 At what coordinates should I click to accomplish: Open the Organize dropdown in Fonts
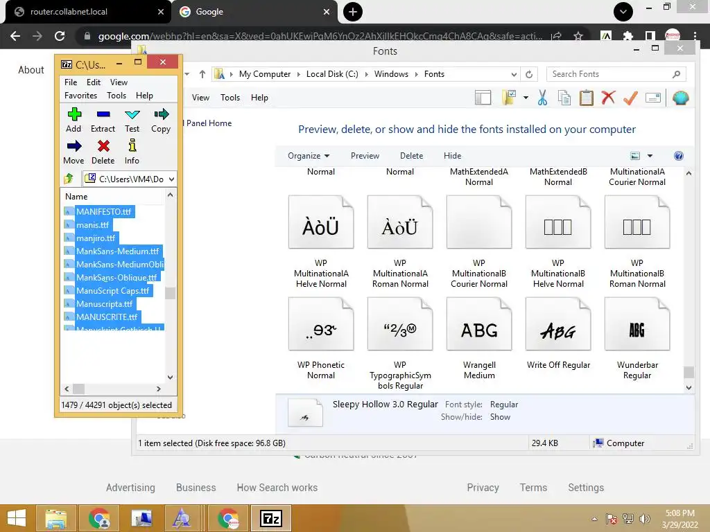309,156
